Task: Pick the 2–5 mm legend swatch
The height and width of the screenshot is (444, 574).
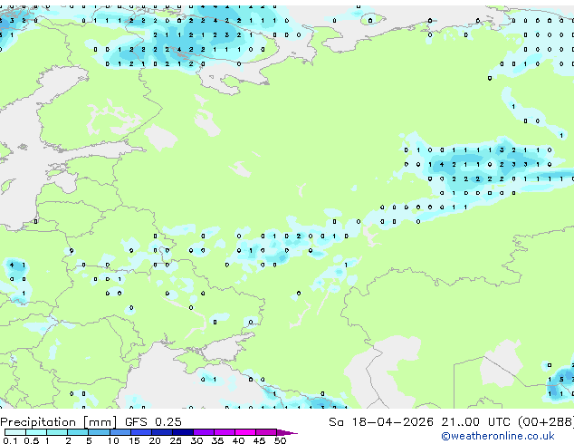Action: [x=78, y=432]
